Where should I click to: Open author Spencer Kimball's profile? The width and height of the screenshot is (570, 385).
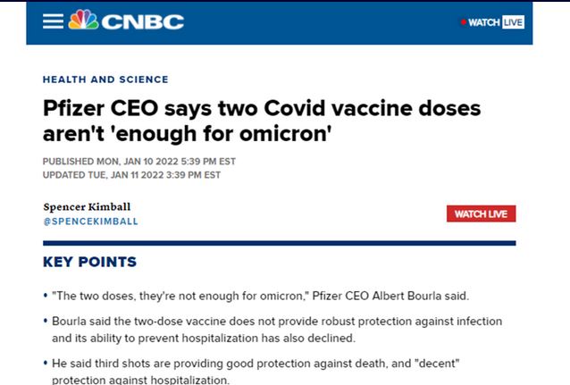(85, 206)
